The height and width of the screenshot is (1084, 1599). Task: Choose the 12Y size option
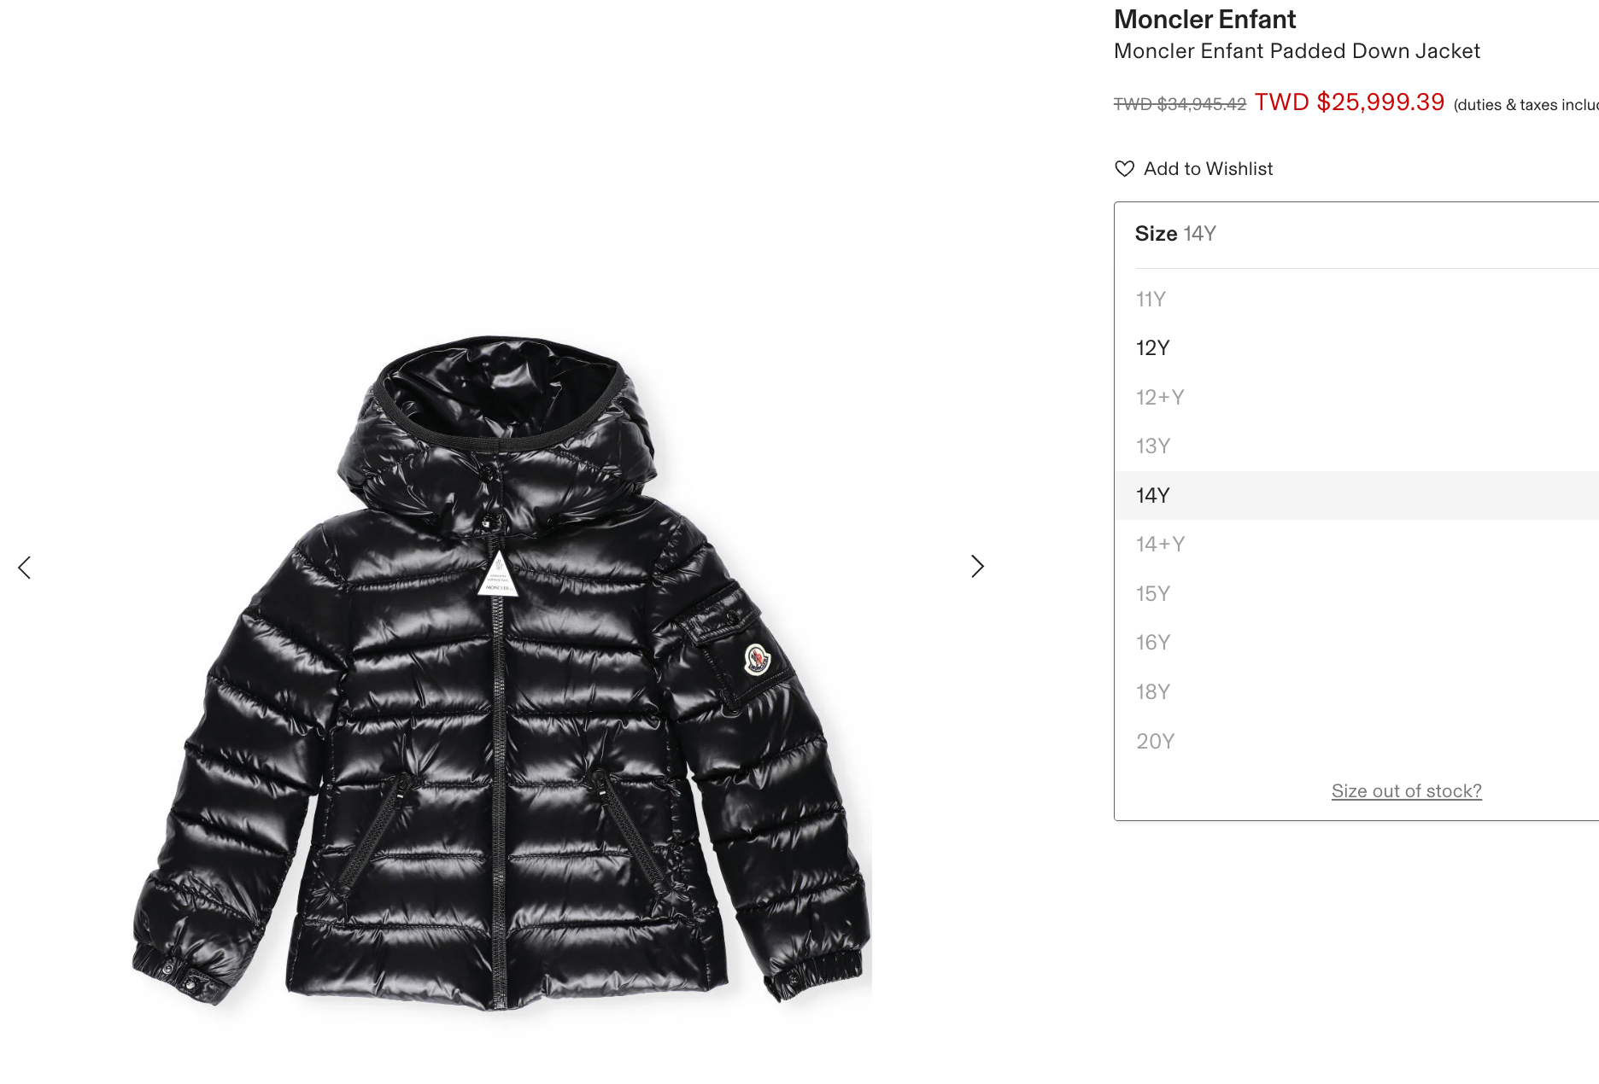1356,348
